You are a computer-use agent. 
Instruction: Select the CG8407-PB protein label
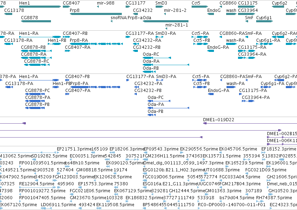77,77
